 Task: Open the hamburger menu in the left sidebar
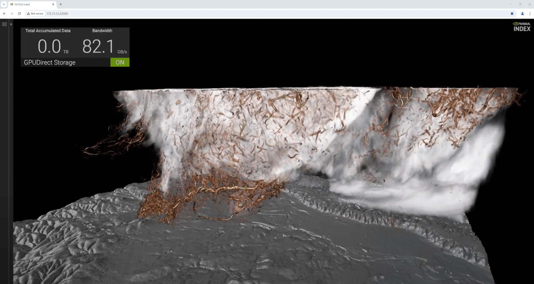tap(4, 24)
